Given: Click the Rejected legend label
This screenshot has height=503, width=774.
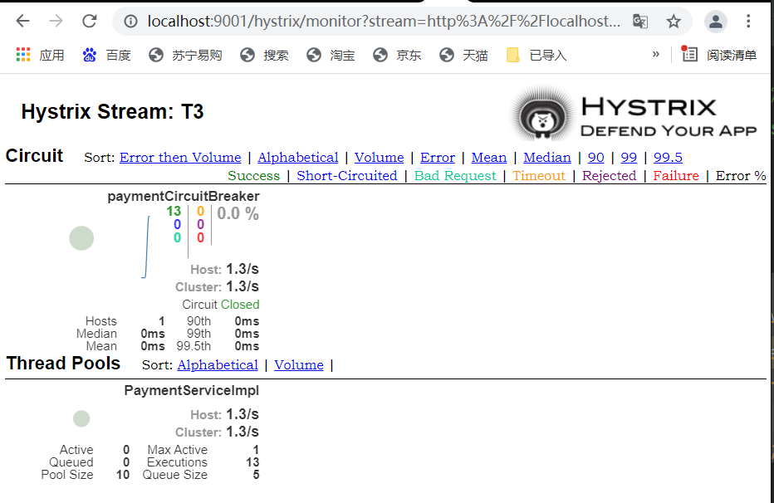Looking at the screenshot, I should pos(609,176).
